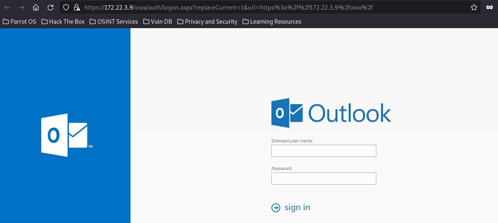
Task: Open the Learning Resources bookmarks folder
Action: [x=272, y=22]
